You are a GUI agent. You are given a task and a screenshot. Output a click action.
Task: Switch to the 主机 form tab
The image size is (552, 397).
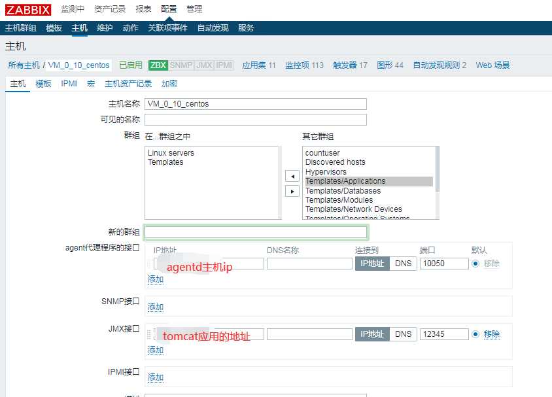18,84
